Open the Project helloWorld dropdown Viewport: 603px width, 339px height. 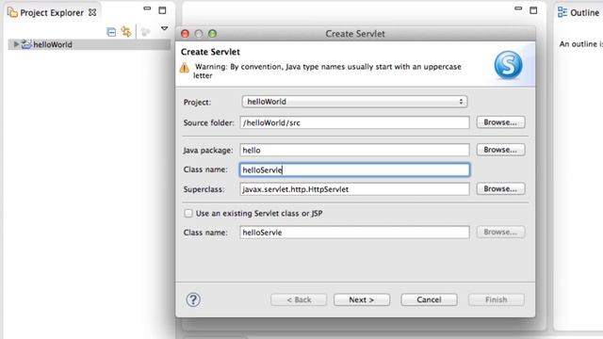pos(354,102)
